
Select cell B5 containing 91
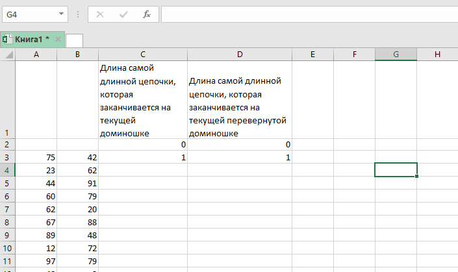click(77, 183)
